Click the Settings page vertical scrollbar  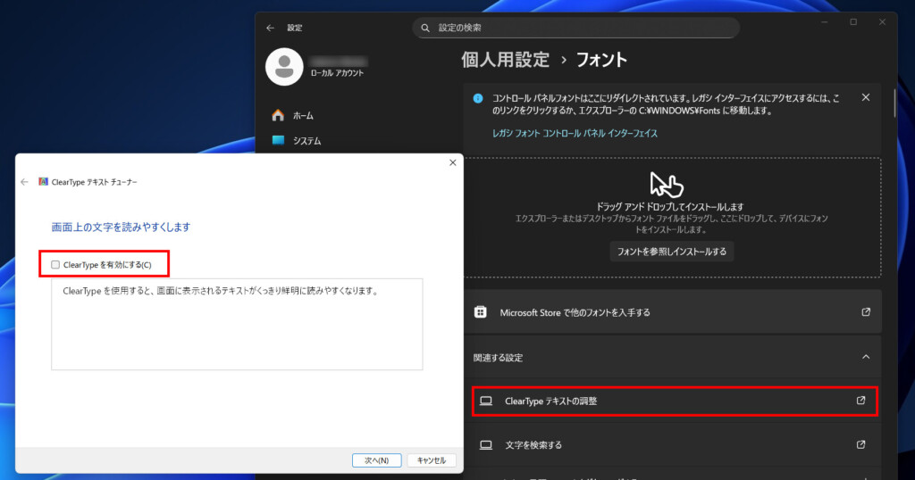click(894, 103)
